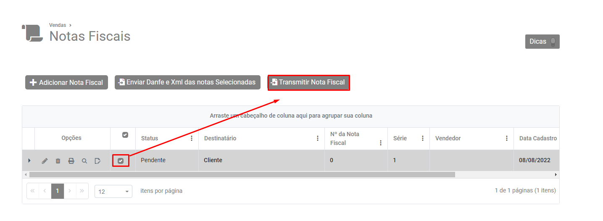Click the Opções column header

(x=71, y=138)
